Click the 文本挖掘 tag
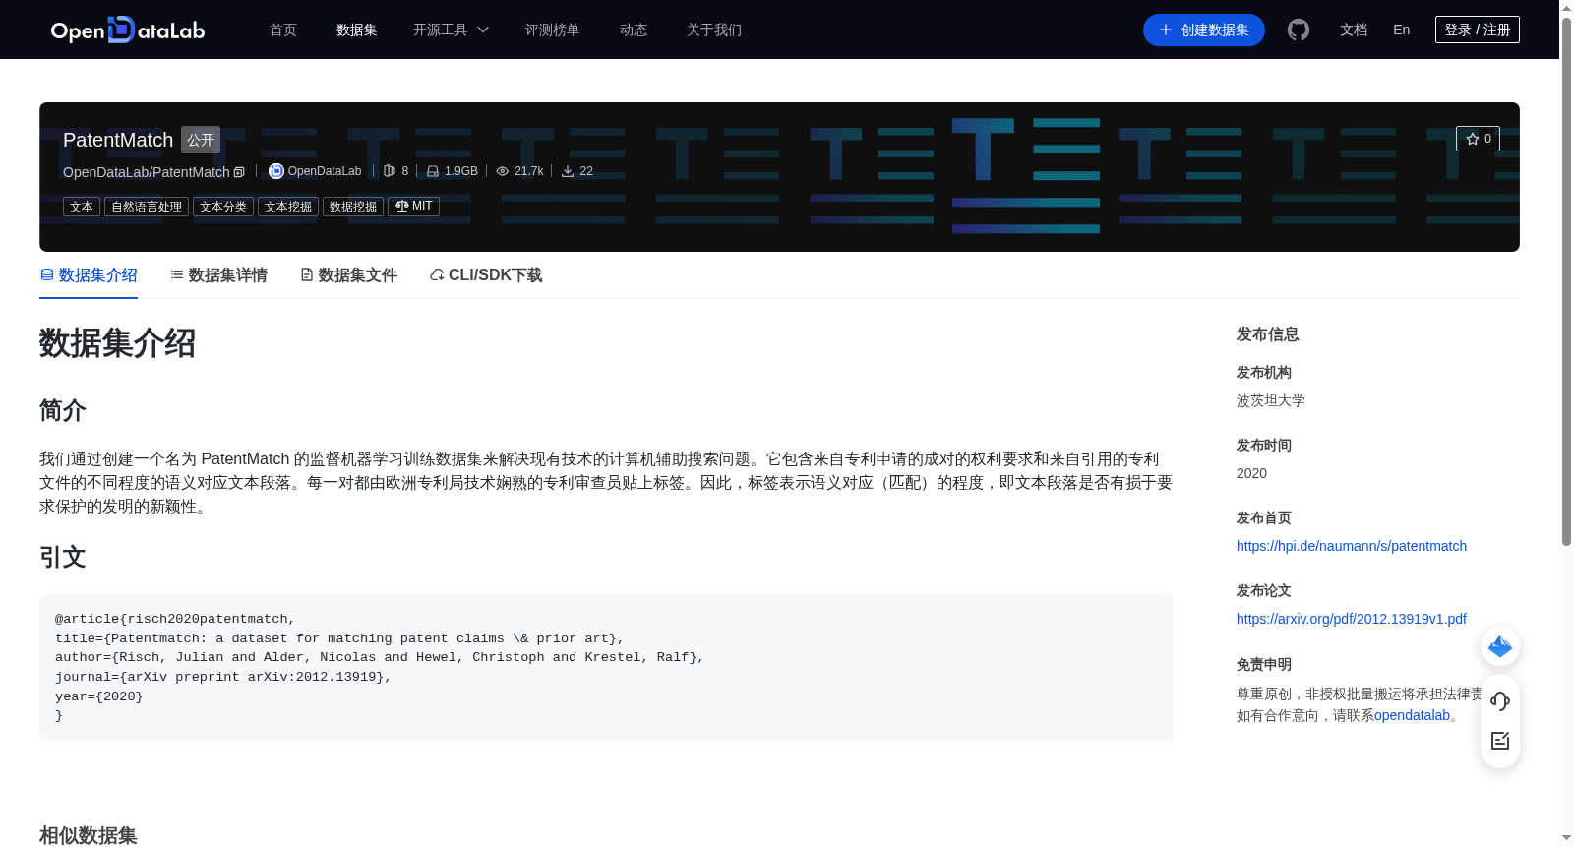The width and height of the screenshot is (1574, 847). click(x=288, y=207)
